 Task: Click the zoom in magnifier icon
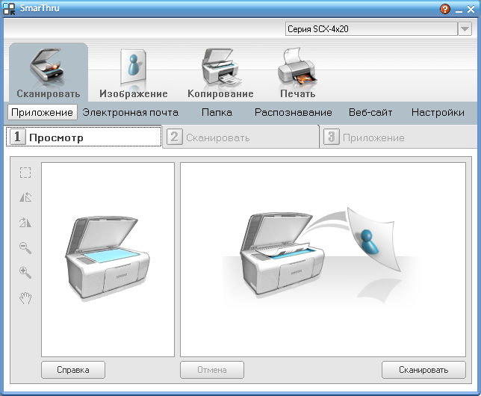pyautogui.click(x=25, y=272)
